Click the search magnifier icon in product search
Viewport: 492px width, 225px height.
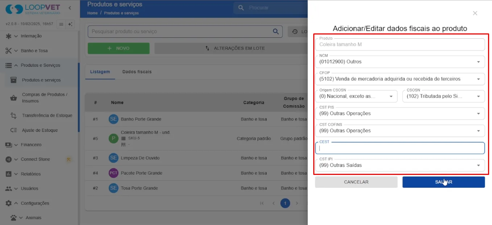point(276,31)
